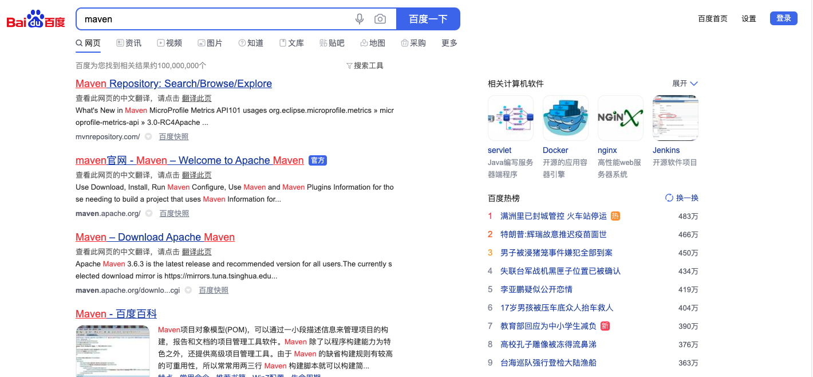Click 换一换 to refresh hot list
This screenshot has width=813, height=377.
click(687, 198)
